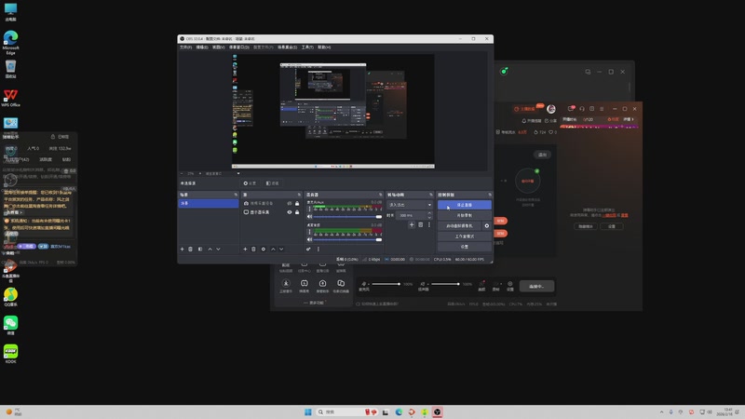745x419 pixels.
Task: Open transition three-dot properties menu
Action: pos(429,224)
